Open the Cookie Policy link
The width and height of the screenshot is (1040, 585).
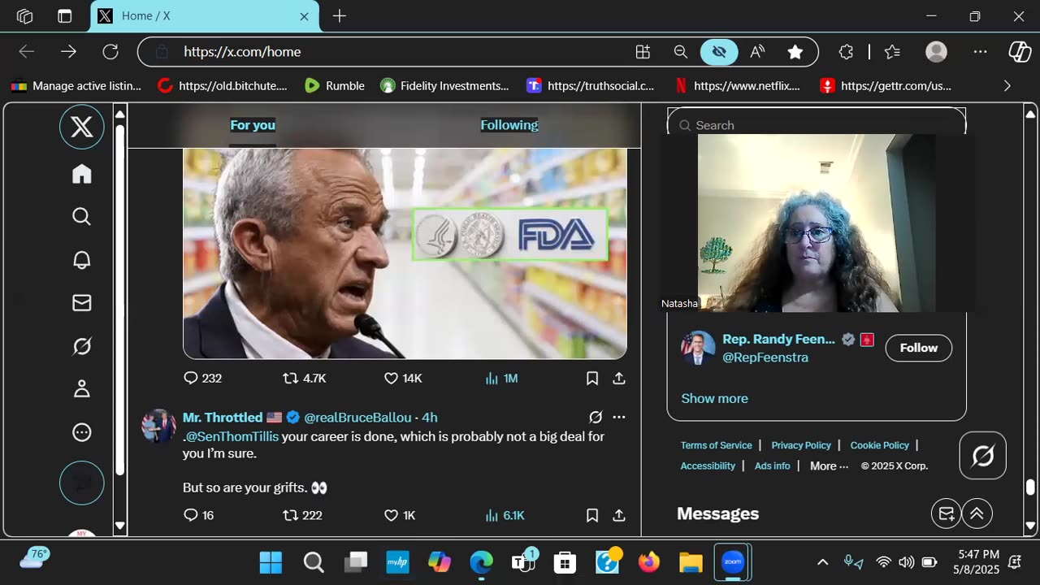[880, 445]
